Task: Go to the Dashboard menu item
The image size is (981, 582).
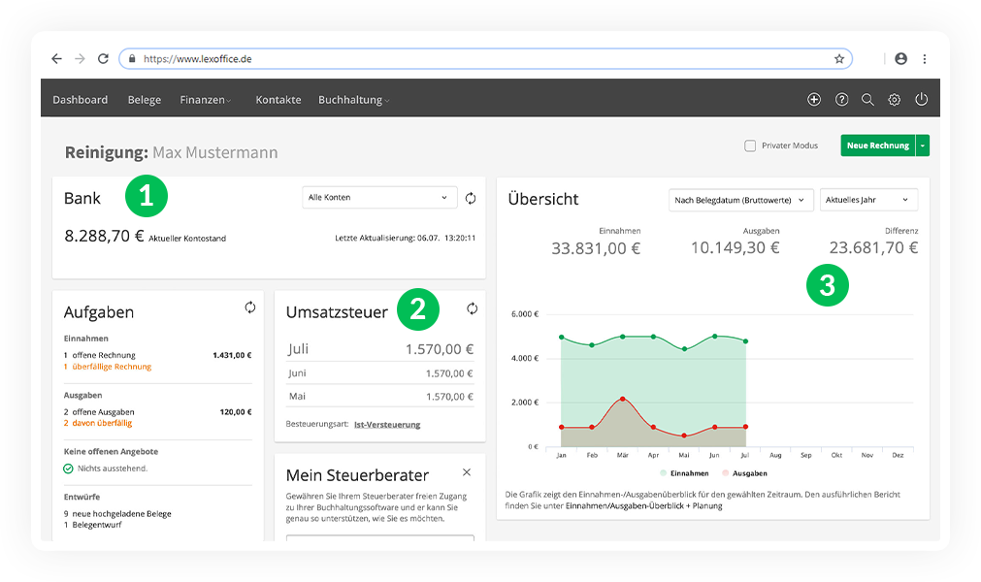Action: point(81,100)
